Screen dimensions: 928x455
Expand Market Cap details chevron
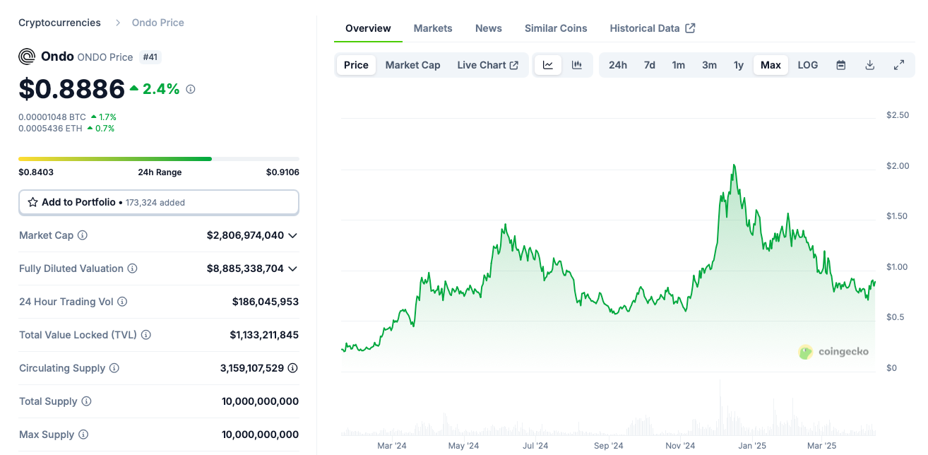[x=292, y=235]
